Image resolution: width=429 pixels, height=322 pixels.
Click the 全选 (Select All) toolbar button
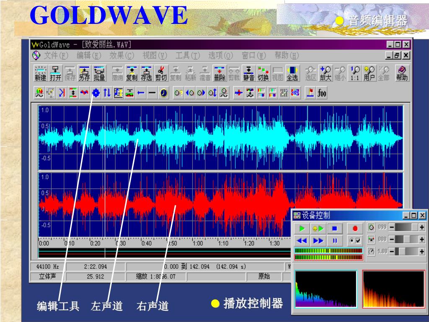292,73
